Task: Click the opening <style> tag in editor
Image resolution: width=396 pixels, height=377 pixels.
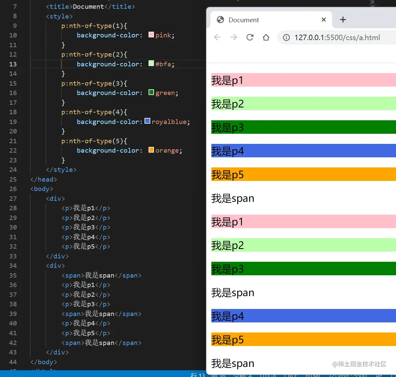Action: (x=59, y=17)
